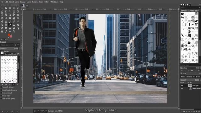Click the active brush preview box

tap(2, 53)
